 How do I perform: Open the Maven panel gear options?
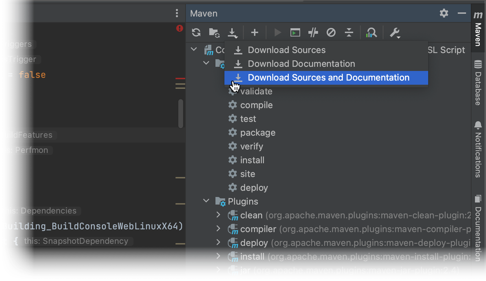444,13
